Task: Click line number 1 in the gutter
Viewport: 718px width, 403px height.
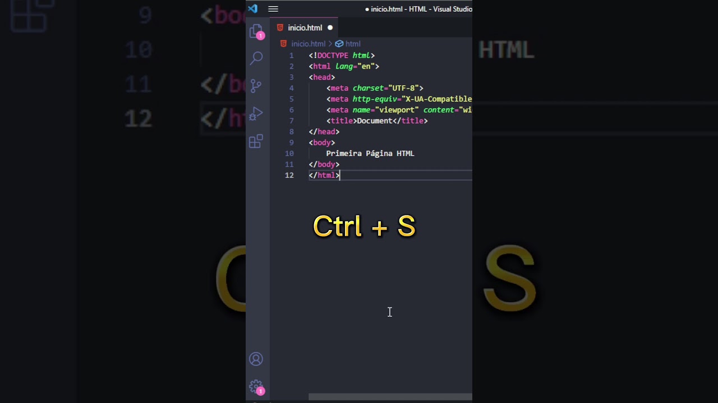Action: (x=291, y=55)
